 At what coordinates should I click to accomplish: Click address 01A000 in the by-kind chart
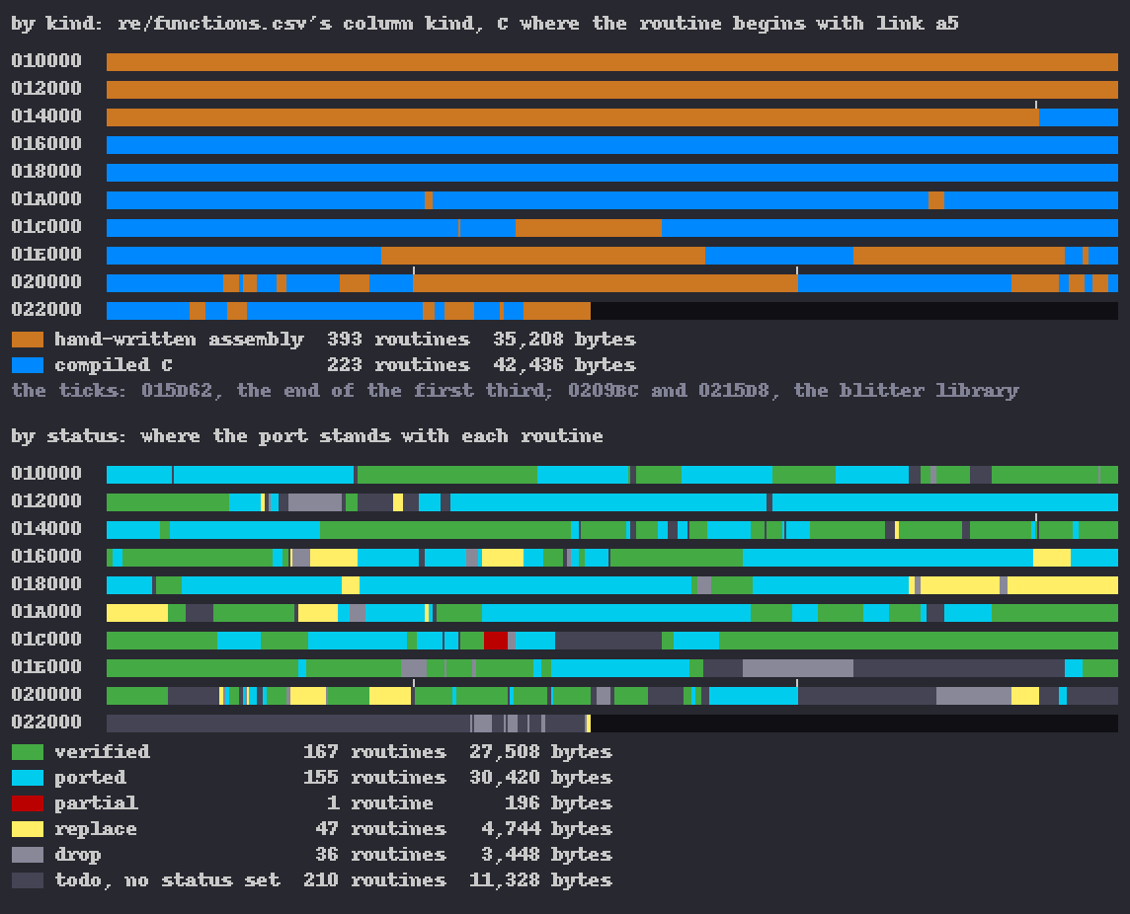click(46, 199)
